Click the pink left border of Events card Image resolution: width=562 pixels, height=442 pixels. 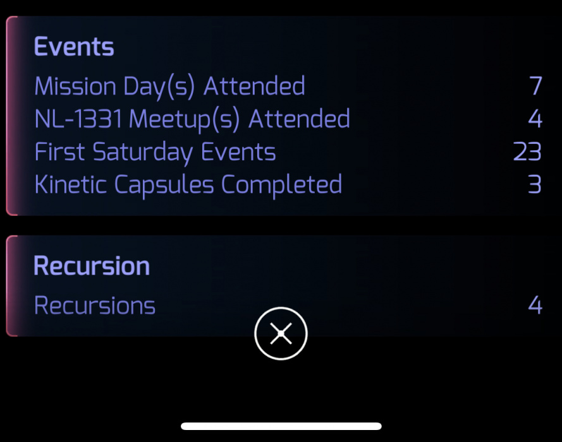coord(8,116)
